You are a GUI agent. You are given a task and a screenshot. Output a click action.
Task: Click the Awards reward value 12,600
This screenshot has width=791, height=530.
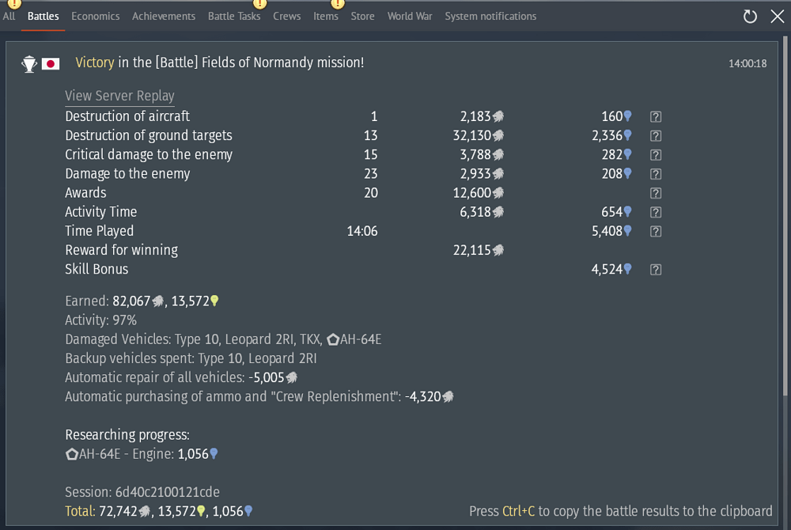point(472,193)
